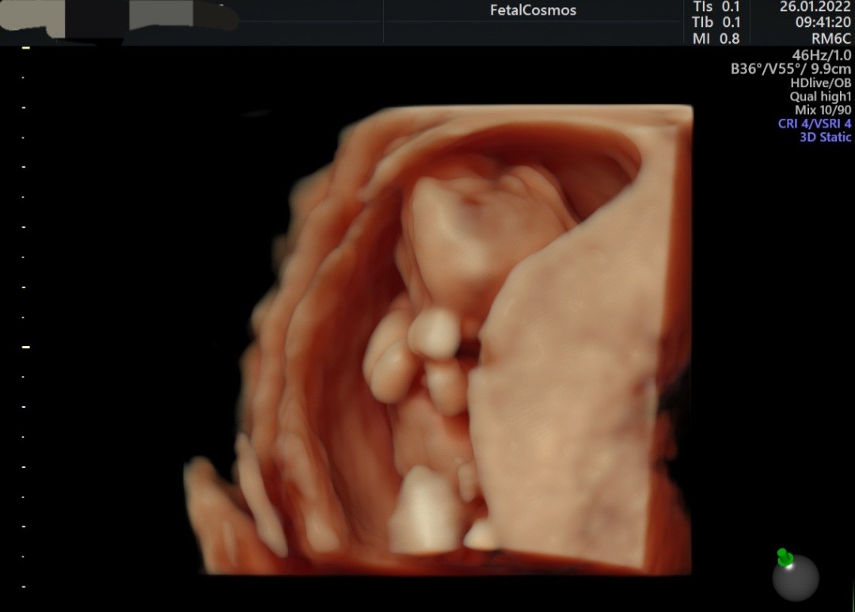Click the 46Hz/1.0 frame rate readout
Image resolution: width=855 pixels, height=612 pixels.
tap(821, 55)
